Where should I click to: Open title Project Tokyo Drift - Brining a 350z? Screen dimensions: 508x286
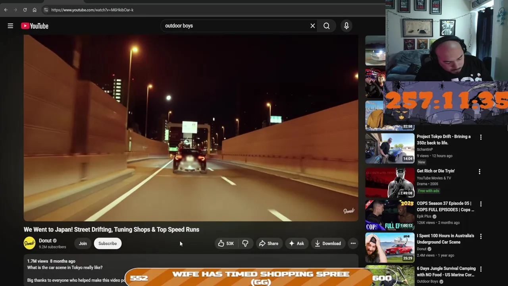tap(444, 139)
